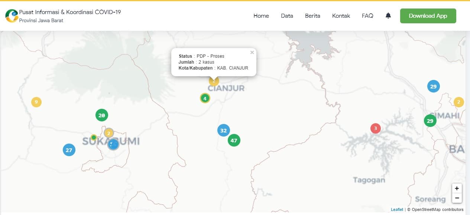Viewport: 470px width, 215px height.
Task: Click the blue marker labeled 27
Action: coord(69,150)
